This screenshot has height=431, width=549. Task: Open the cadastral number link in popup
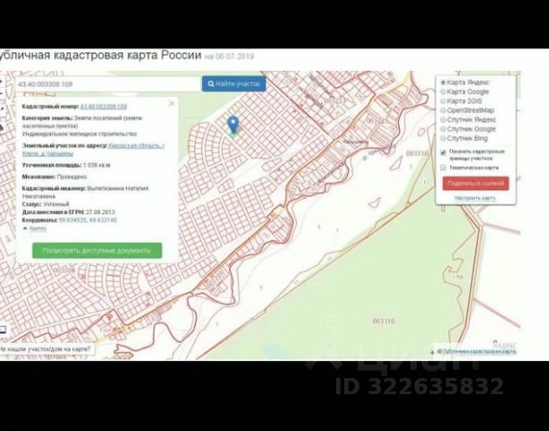[103, 106]
